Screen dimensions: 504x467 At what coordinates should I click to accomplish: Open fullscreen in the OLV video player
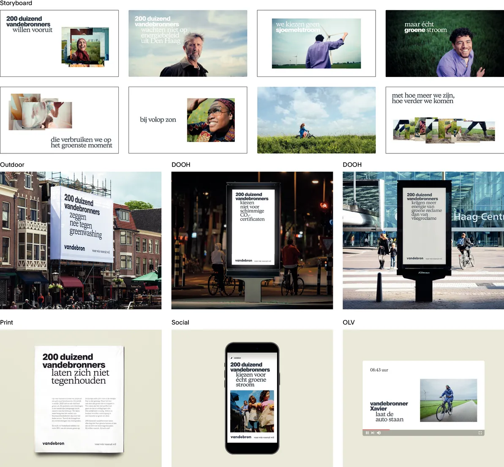(480, 433)
